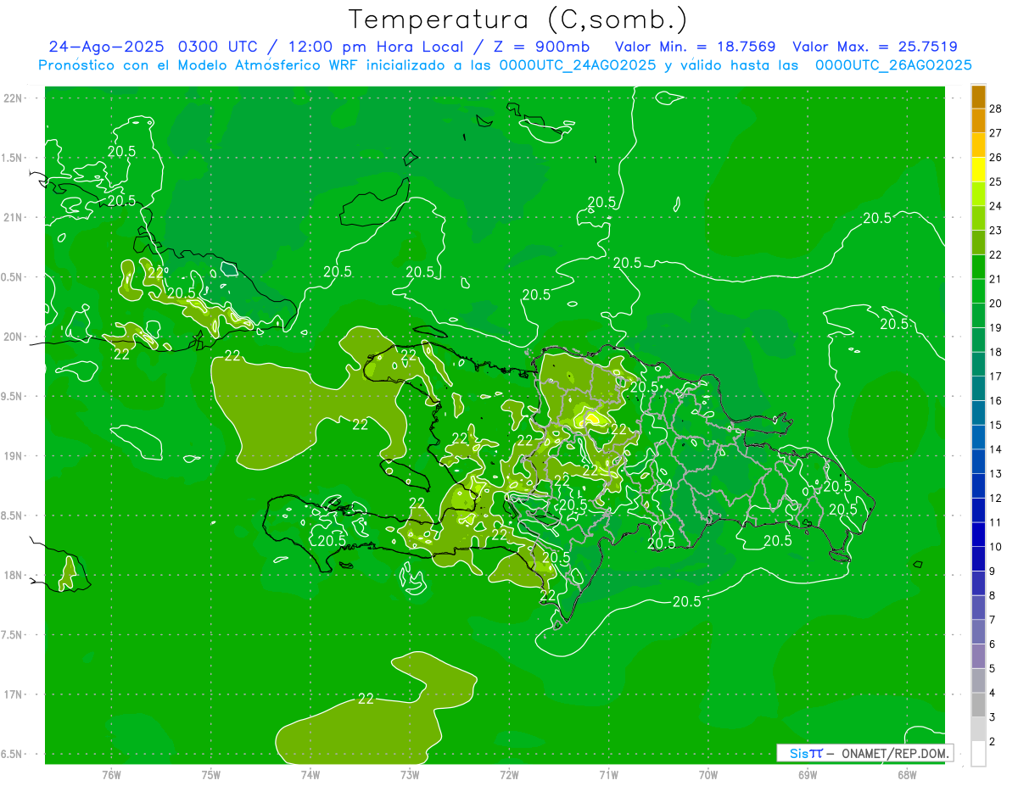
Task: Click colorbar legend value 15
Action: (996, 425)
